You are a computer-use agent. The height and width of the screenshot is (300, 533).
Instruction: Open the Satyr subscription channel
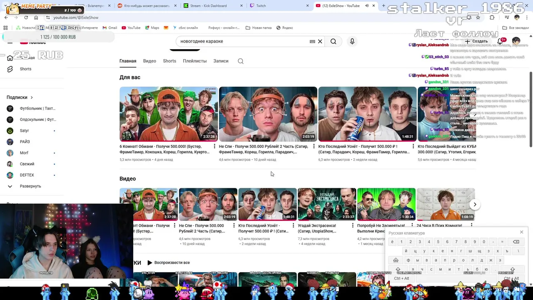pyautogui.click(x=24, y=131)
